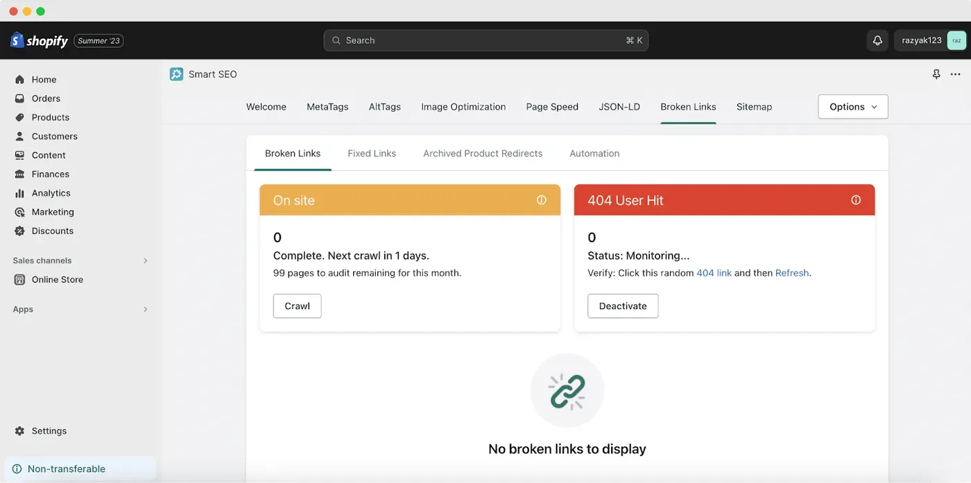Go to Customers in the sidebar

pyautogui.click(x=55, y=137)
